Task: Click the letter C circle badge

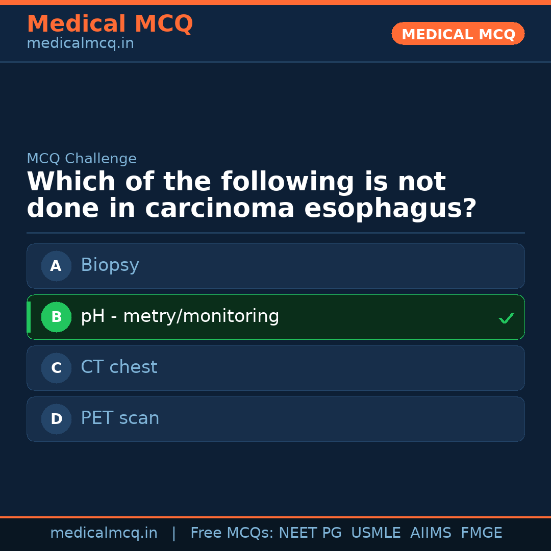Action: tap(56, 368)
